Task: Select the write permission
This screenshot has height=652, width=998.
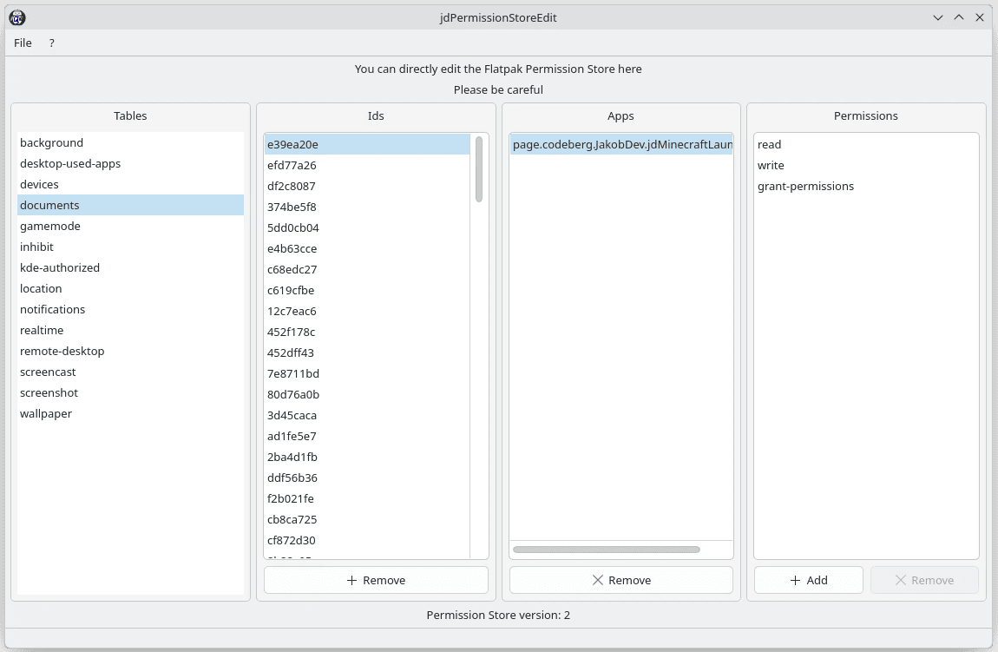Action: pos(866,165)
